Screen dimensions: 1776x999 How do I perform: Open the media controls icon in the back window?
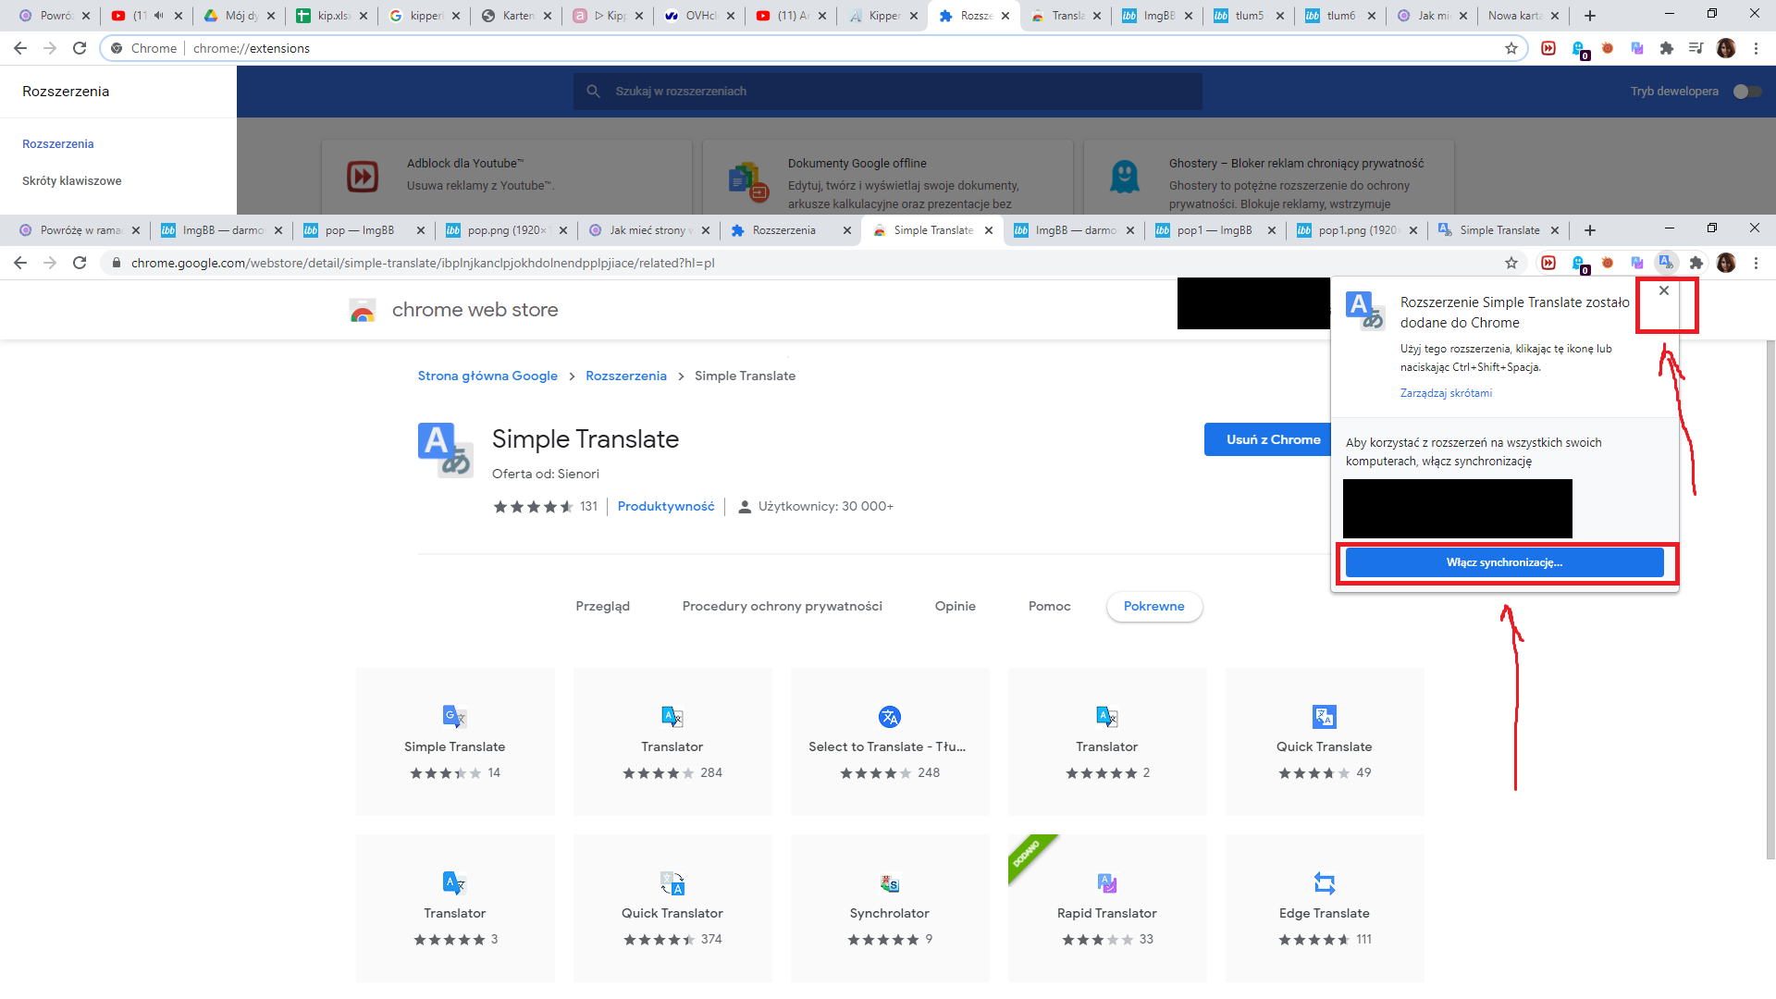pos(1696,48)
